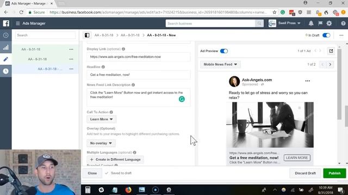Open the help question mark icon
The image size is (348, 195).
pyautogui.click(x=343, y=23)
